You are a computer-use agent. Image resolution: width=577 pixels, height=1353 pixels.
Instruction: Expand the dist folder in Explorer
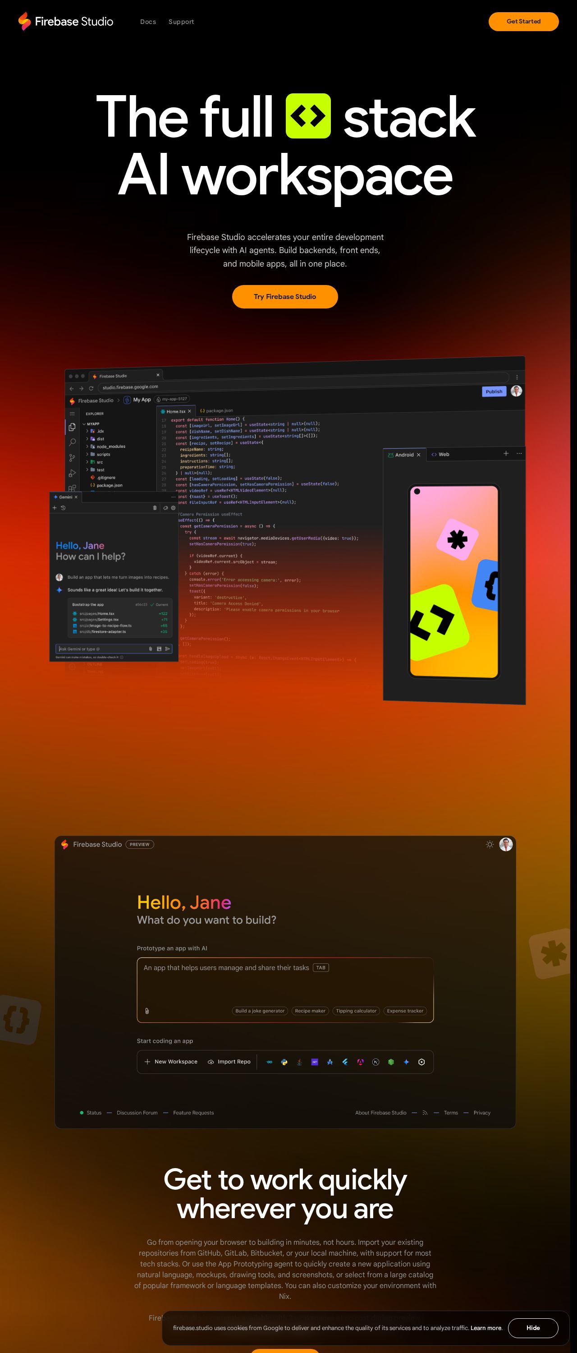click(96, 438)
